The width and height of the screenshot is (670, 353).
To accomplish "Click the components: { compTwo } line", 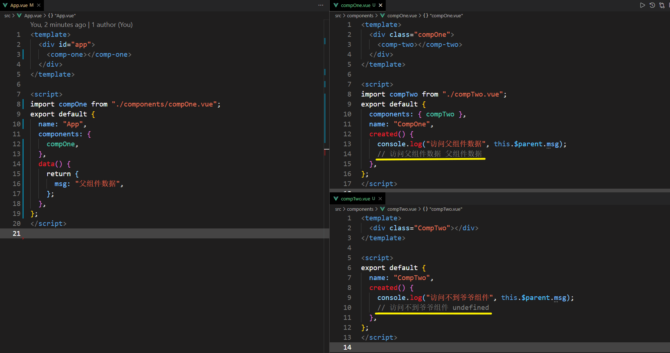I will click(x=418, y=114).
